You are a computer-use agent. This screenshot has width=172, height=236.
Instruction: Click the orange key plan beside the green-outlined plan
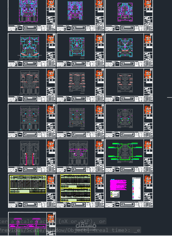[x=147, y=145]
